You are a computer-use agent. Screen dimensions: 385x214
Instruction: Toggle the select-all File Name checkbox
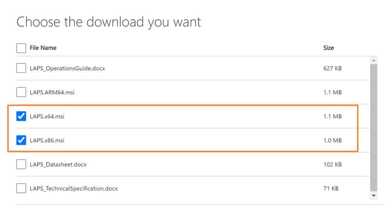click(x=21, y=48)
